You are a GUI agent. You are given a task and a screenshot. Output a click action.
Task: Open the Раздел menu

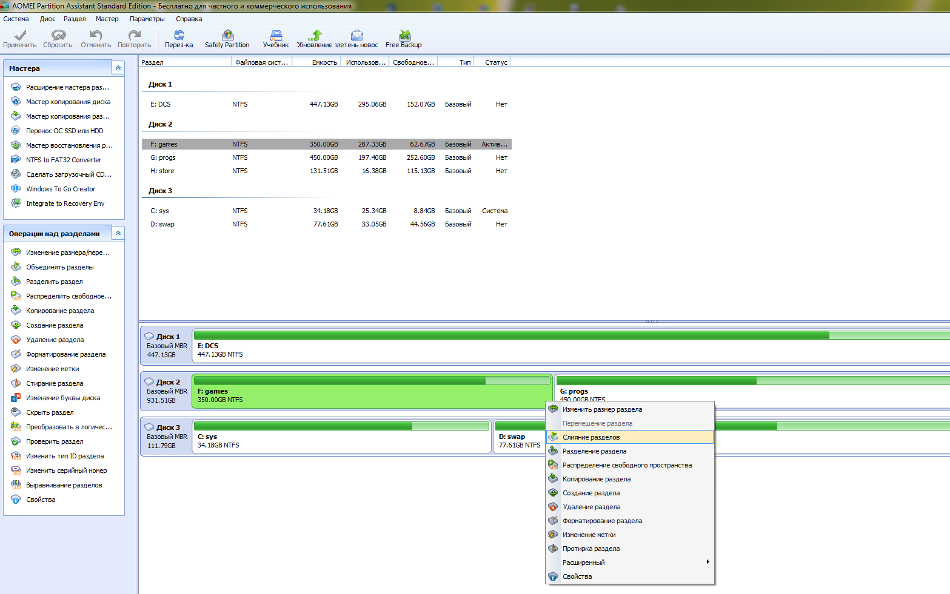[75, 19]
